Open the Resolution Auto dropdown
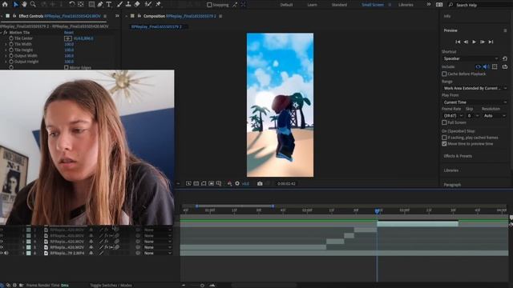Screen dimensions: 513x288 point(495,115)
